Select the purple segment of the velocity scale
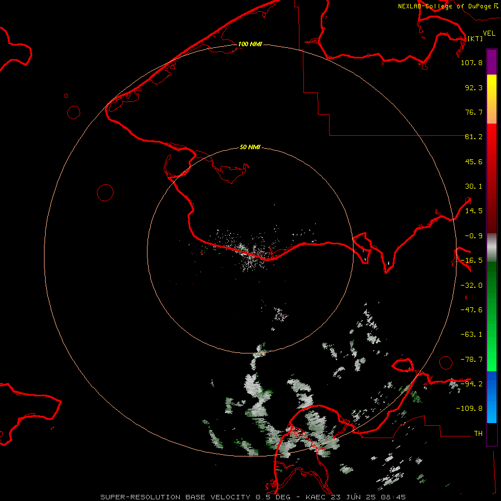 tap(492, 62)
